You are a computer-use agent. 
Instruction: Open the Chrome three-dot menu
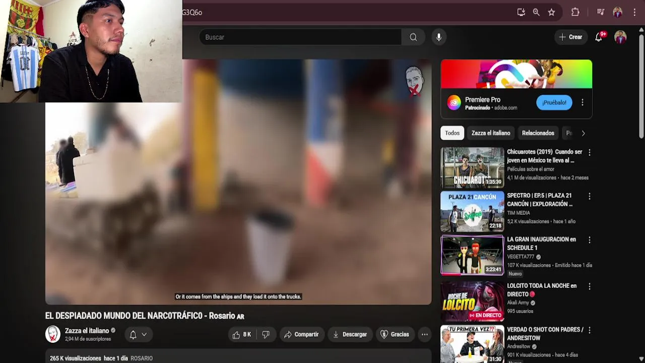(634, 12)
